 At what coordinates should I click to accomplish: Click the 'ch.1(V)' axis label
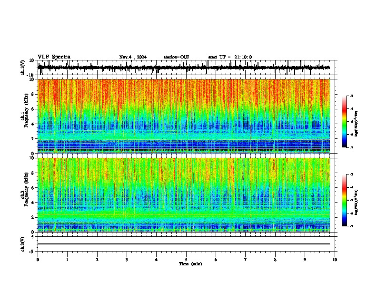pos(23,68)
